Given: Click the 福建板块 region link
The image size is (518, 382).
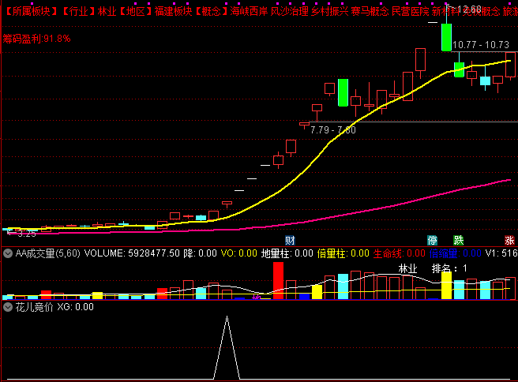Looking at the screenshot, I should pyautogui.click(x=173, y=12).
